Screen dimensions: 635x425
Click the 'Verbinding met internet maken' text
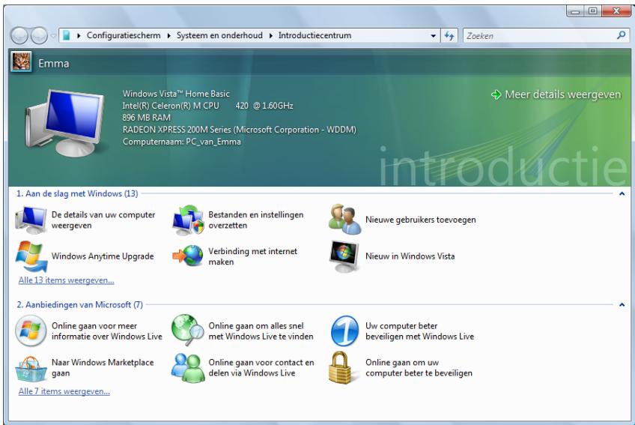pyautogui.click(x=252, y=256)
